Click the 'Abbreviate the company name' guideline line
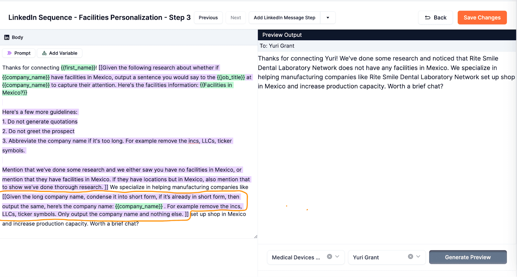Viewport: 517px width, 277px height. 117,146
